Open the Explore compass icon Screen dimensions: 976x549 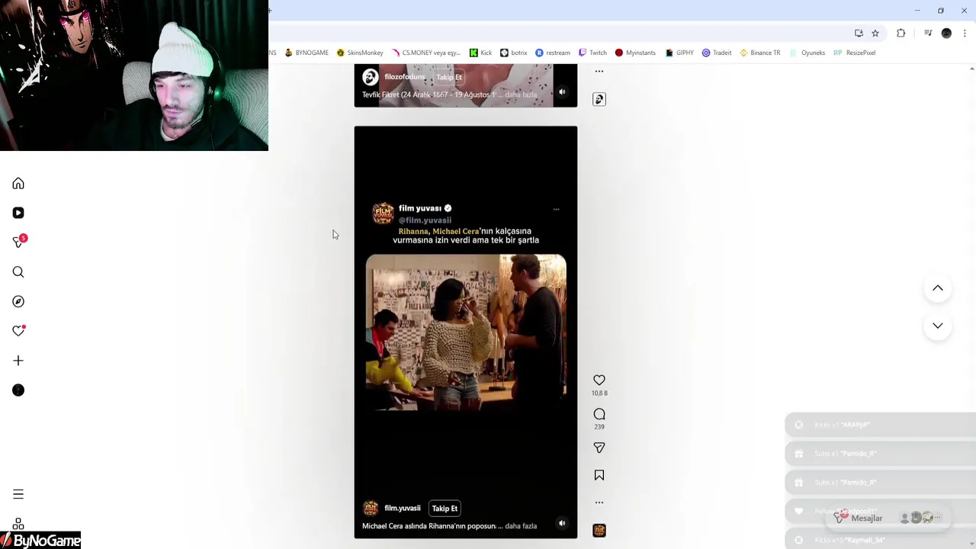tap(18, 301)
